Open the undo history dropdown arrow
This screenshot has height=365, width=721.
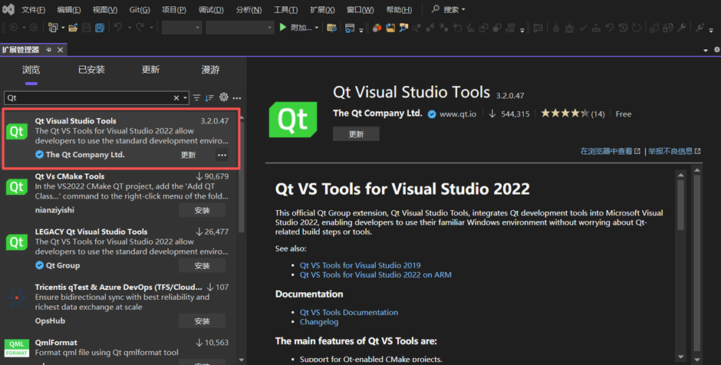pos(129,28)
